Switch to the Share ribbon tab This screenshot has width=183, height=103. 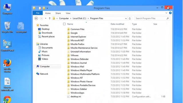pyautogui.click(x=58, y=13)
